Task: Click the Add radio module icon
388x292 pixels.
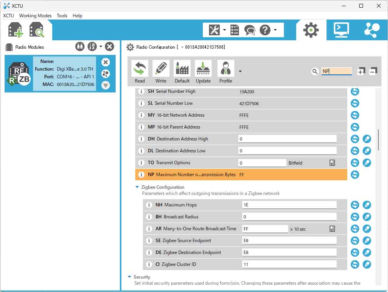Action: [x=16, y=30]
